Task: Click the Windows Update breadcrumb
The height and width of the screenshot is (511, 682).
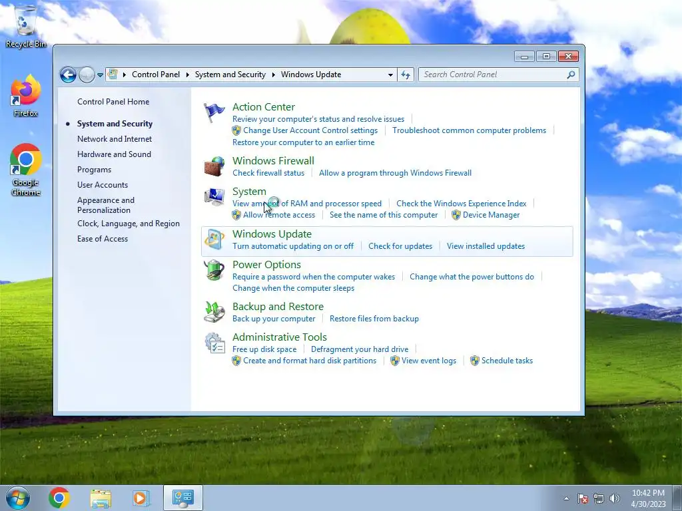Action: pos(311,75)
